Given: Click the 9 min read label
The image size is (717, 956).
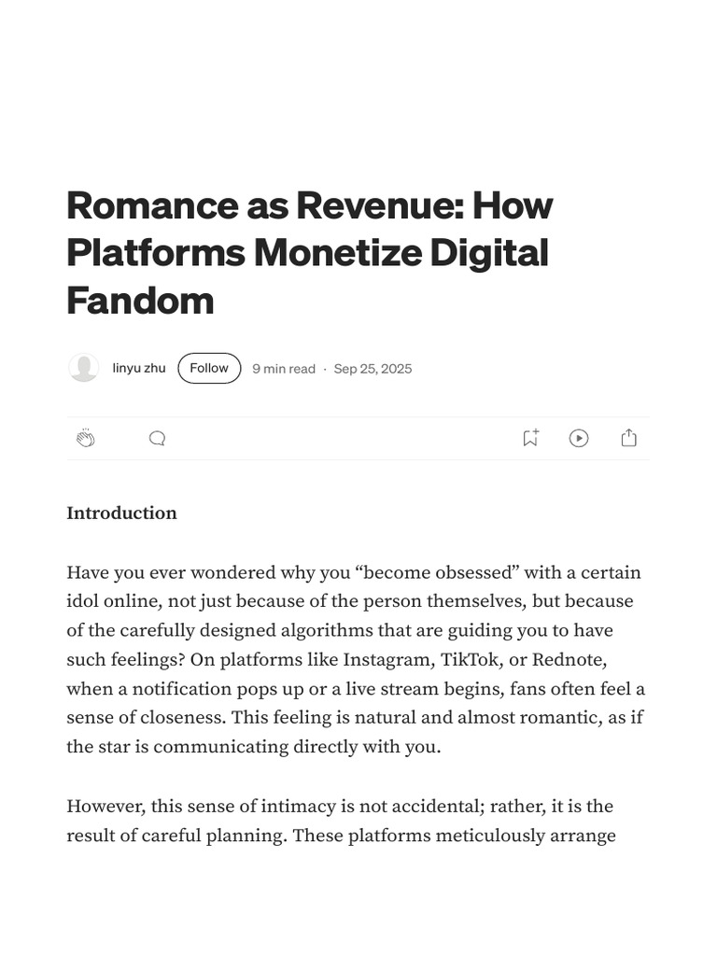Looking at the screenshot, I should pyautogui.click(x=284, y=369).
